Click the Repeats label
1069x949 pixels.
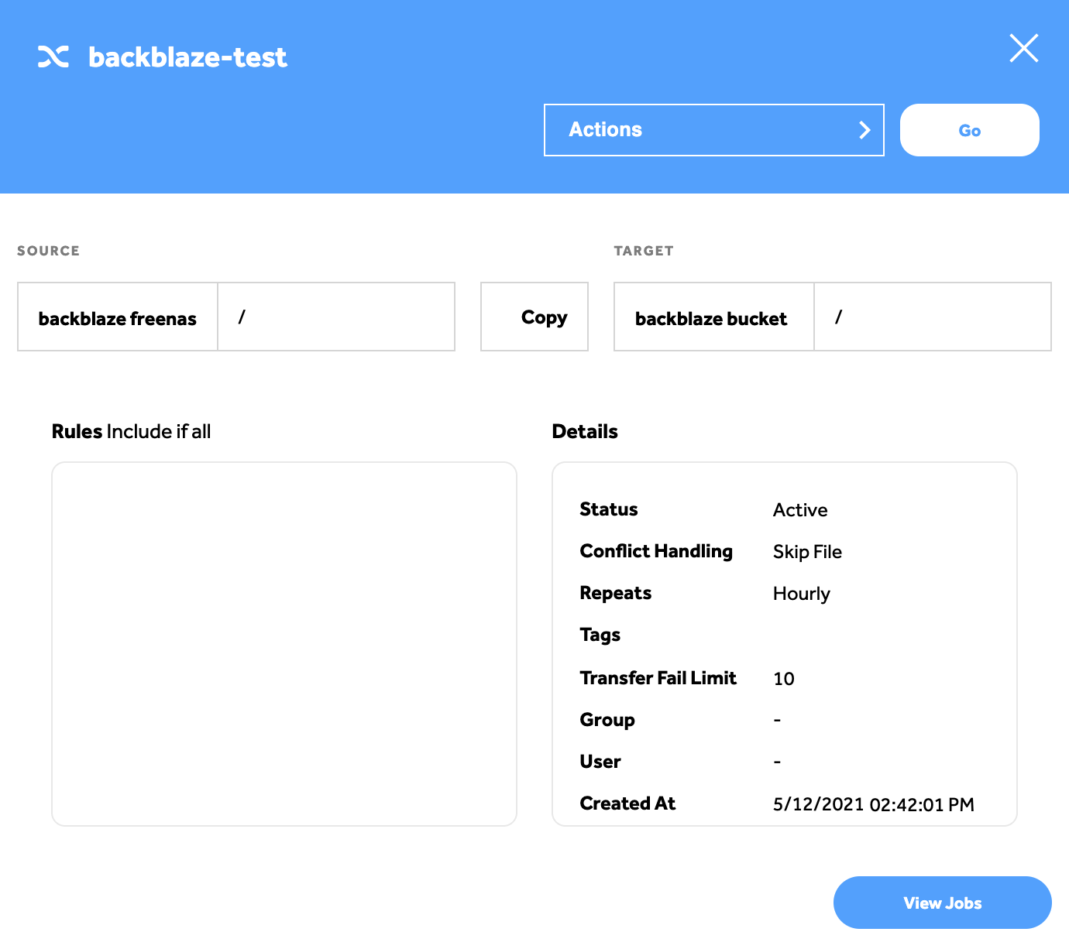coord(616,593)
